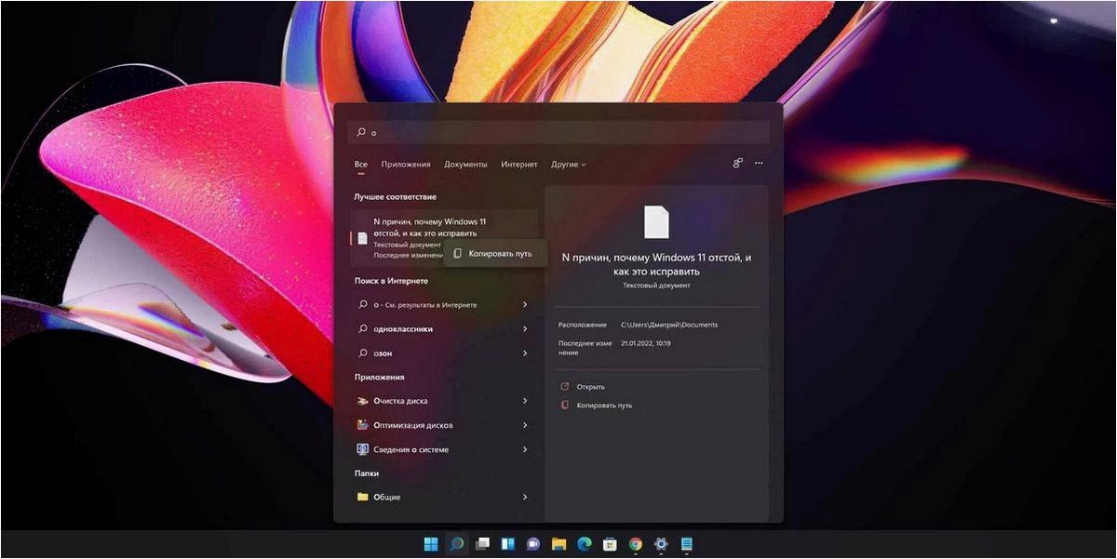Click the Search icon on the taskbar
Viewport: 1117px width, 559px height.
click(x=457, y=544)
